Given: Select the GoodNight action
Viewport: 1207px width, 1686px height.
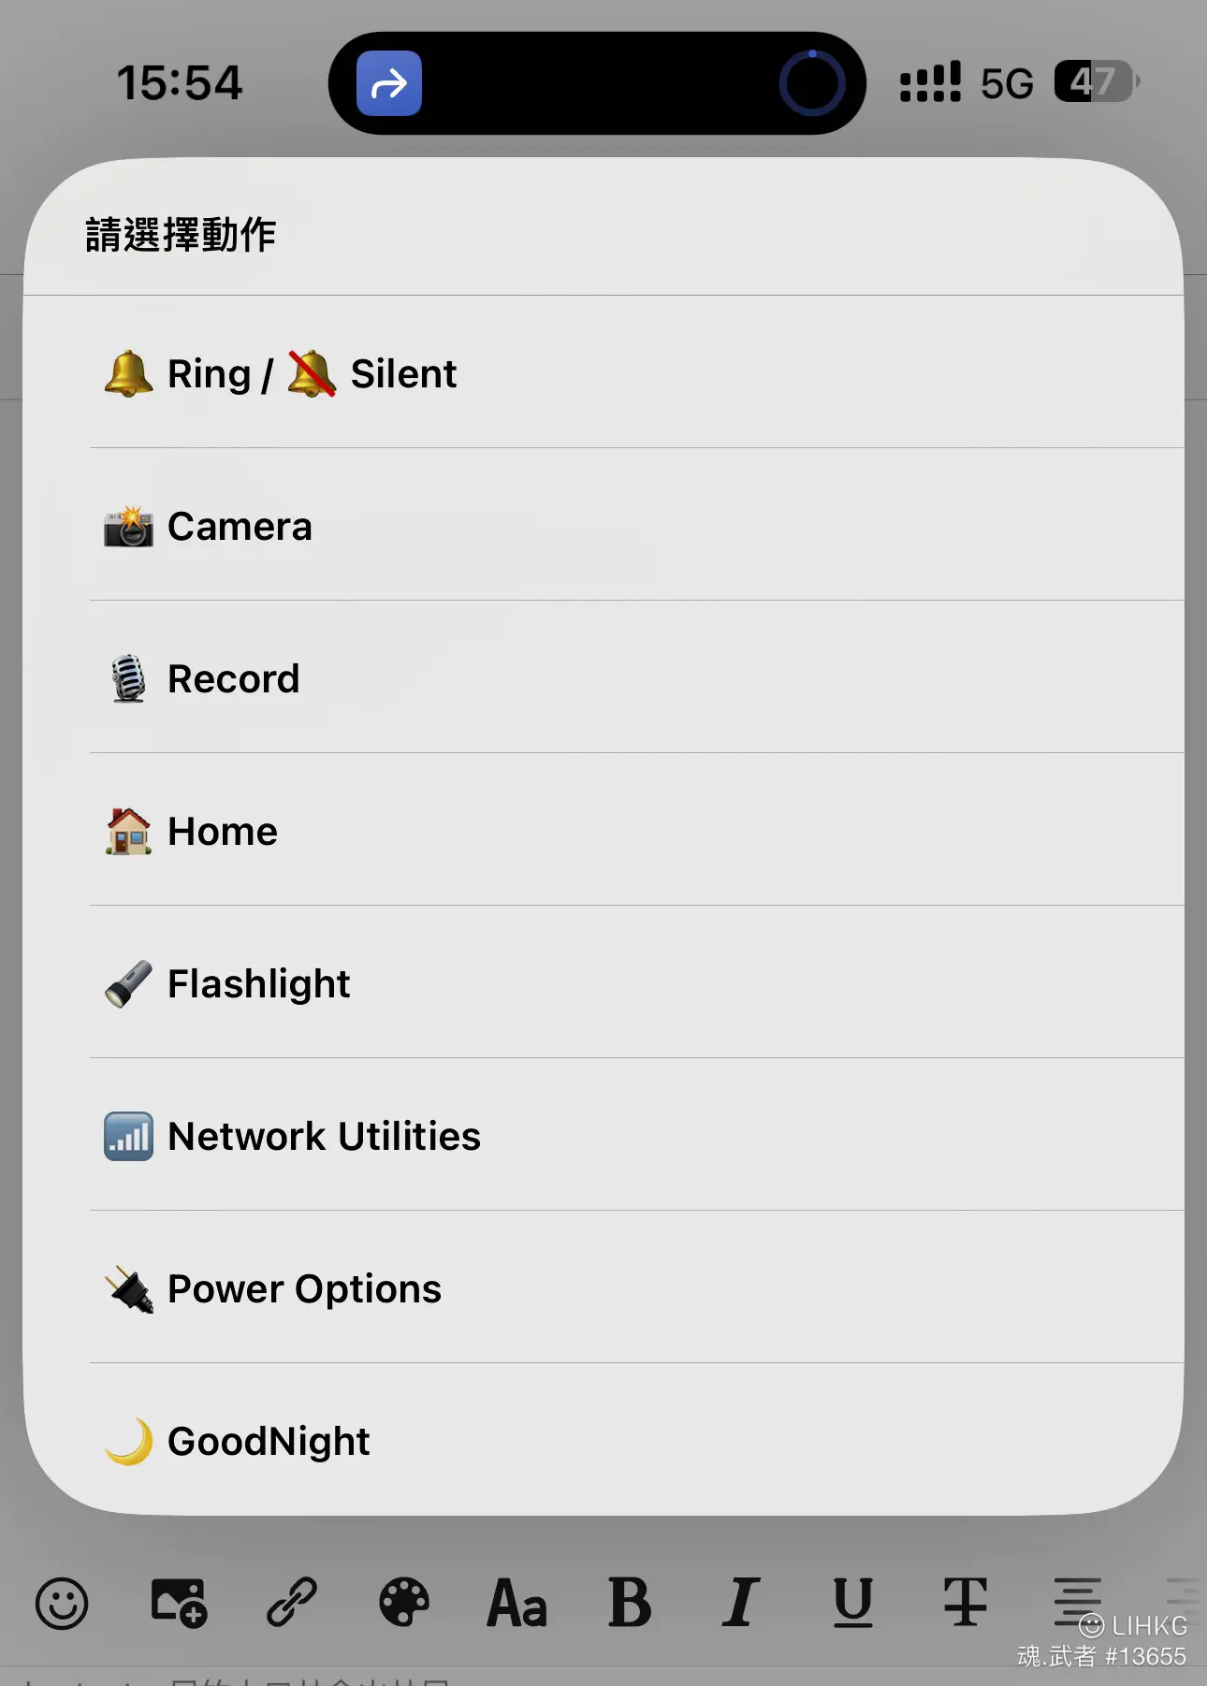Looking at the screenshot, I should click(603, 1439).
